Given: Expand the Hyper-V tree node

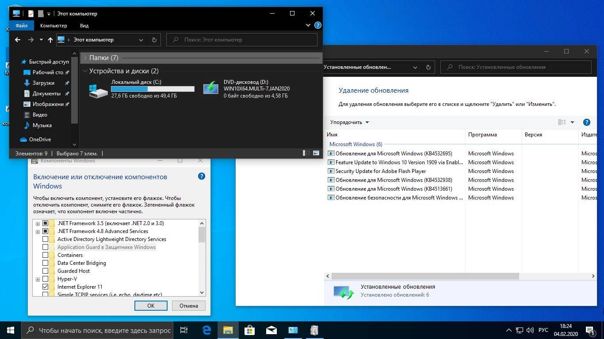Looking at the screenshot, I should click(x=38, y=279).
